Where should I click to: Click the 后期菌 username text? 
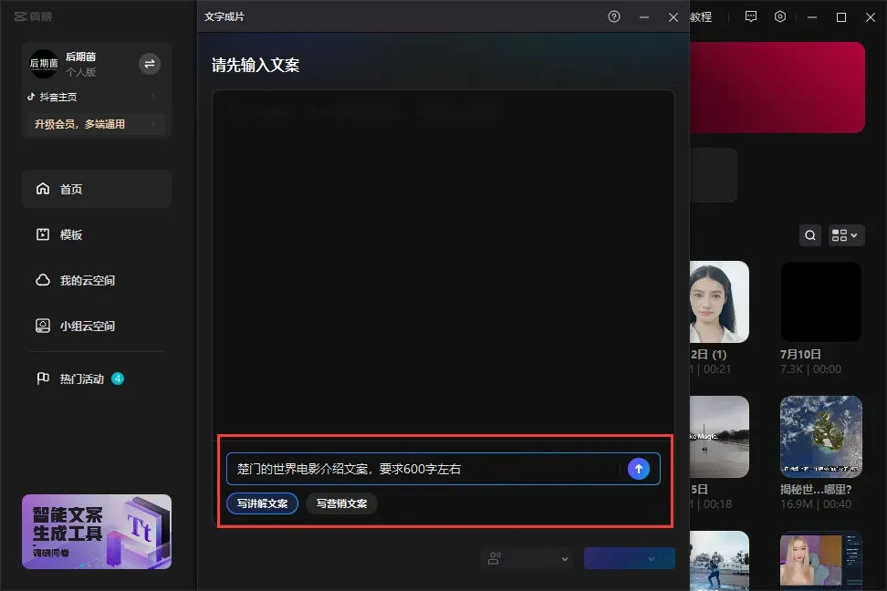coord(81,57)
